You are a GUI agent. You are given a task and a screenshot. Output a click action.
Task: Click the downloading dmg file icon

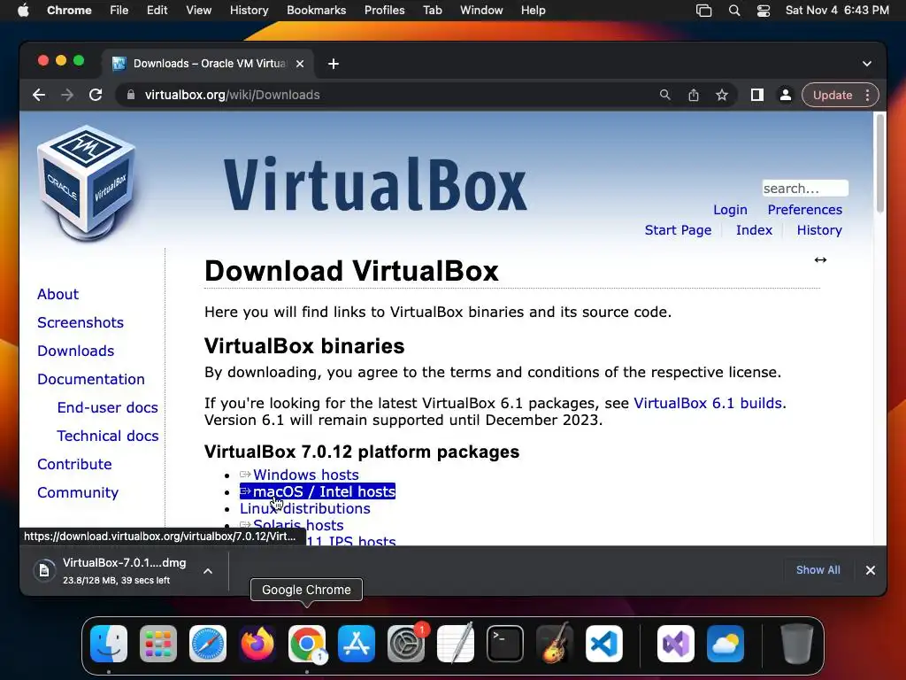point(44,571)
